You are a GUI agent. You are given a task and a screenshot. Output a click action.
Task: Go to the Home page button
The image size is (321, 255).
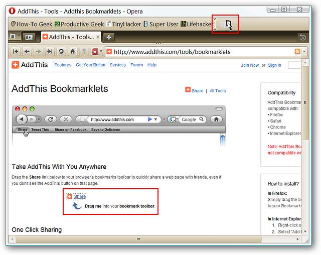(x=72, y=51)
